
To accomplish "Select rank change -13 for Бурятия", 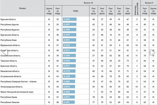I will [x=136, y=30].
